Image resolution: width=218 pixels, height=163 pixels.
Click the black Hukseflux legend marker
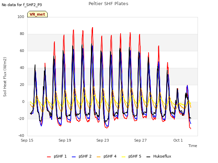[x=149, y=157]
